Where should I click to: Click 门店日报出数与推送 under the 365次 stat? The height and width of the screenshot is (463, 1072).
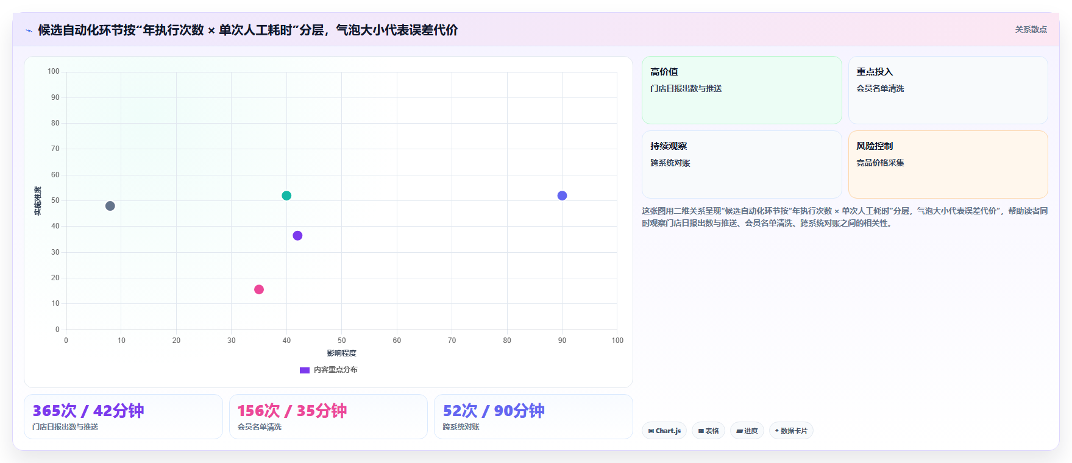click(x=65, y=427)
